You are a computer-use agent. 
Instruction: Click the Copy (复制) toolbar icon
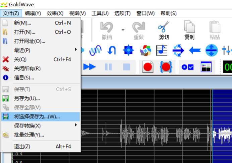coord(189,29)
